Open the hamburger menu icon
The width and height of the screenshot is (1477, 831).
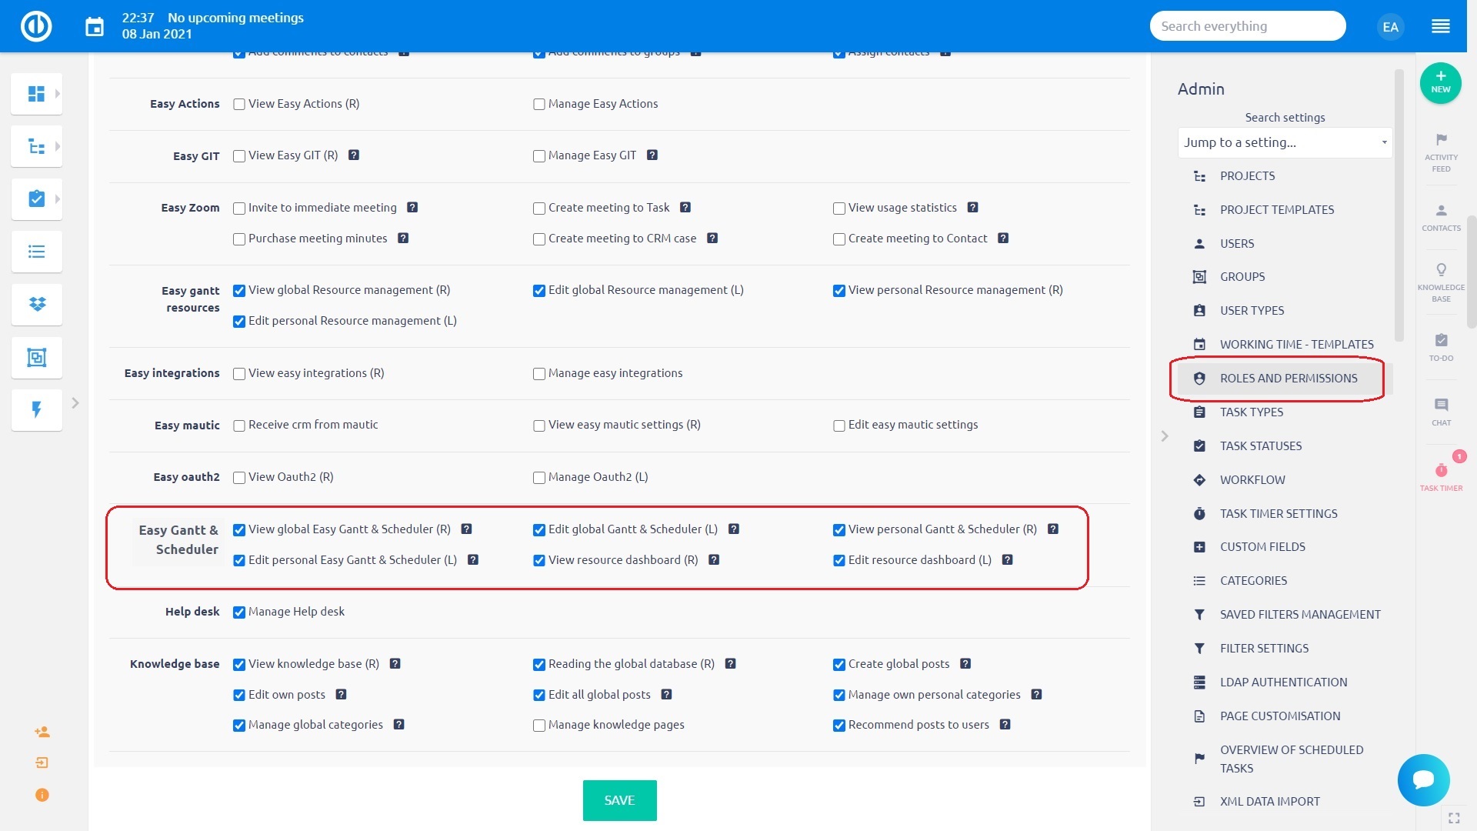tap(1441, 26)
